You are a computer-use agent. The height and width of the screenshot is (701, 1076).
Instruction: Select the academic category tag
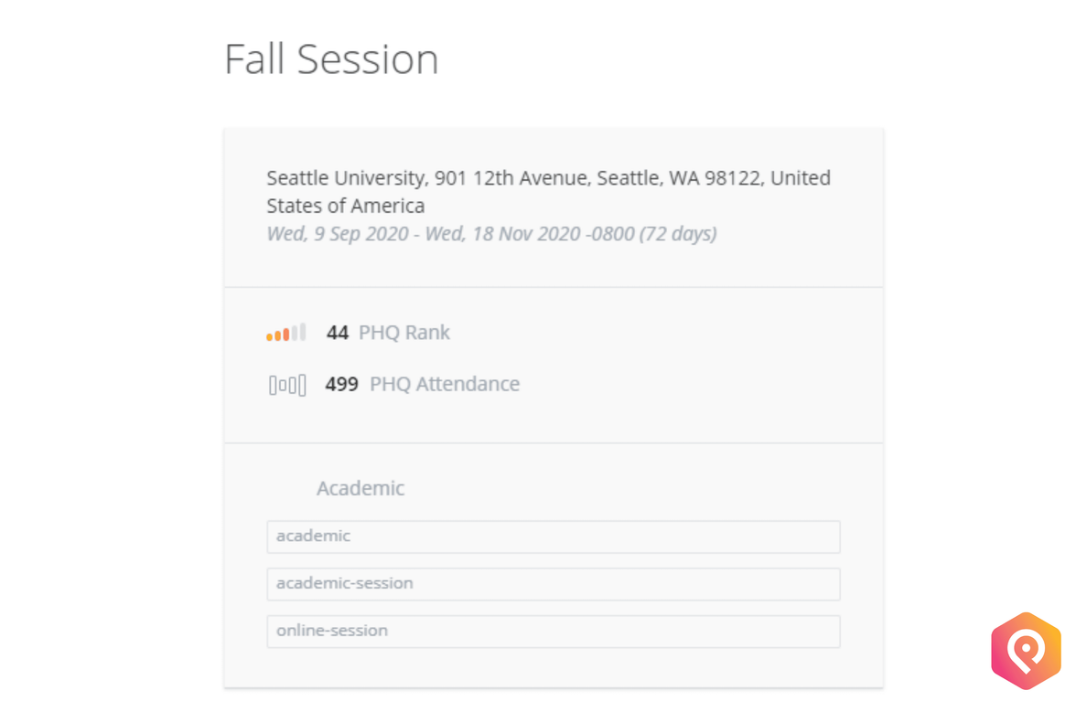[553, 536]
